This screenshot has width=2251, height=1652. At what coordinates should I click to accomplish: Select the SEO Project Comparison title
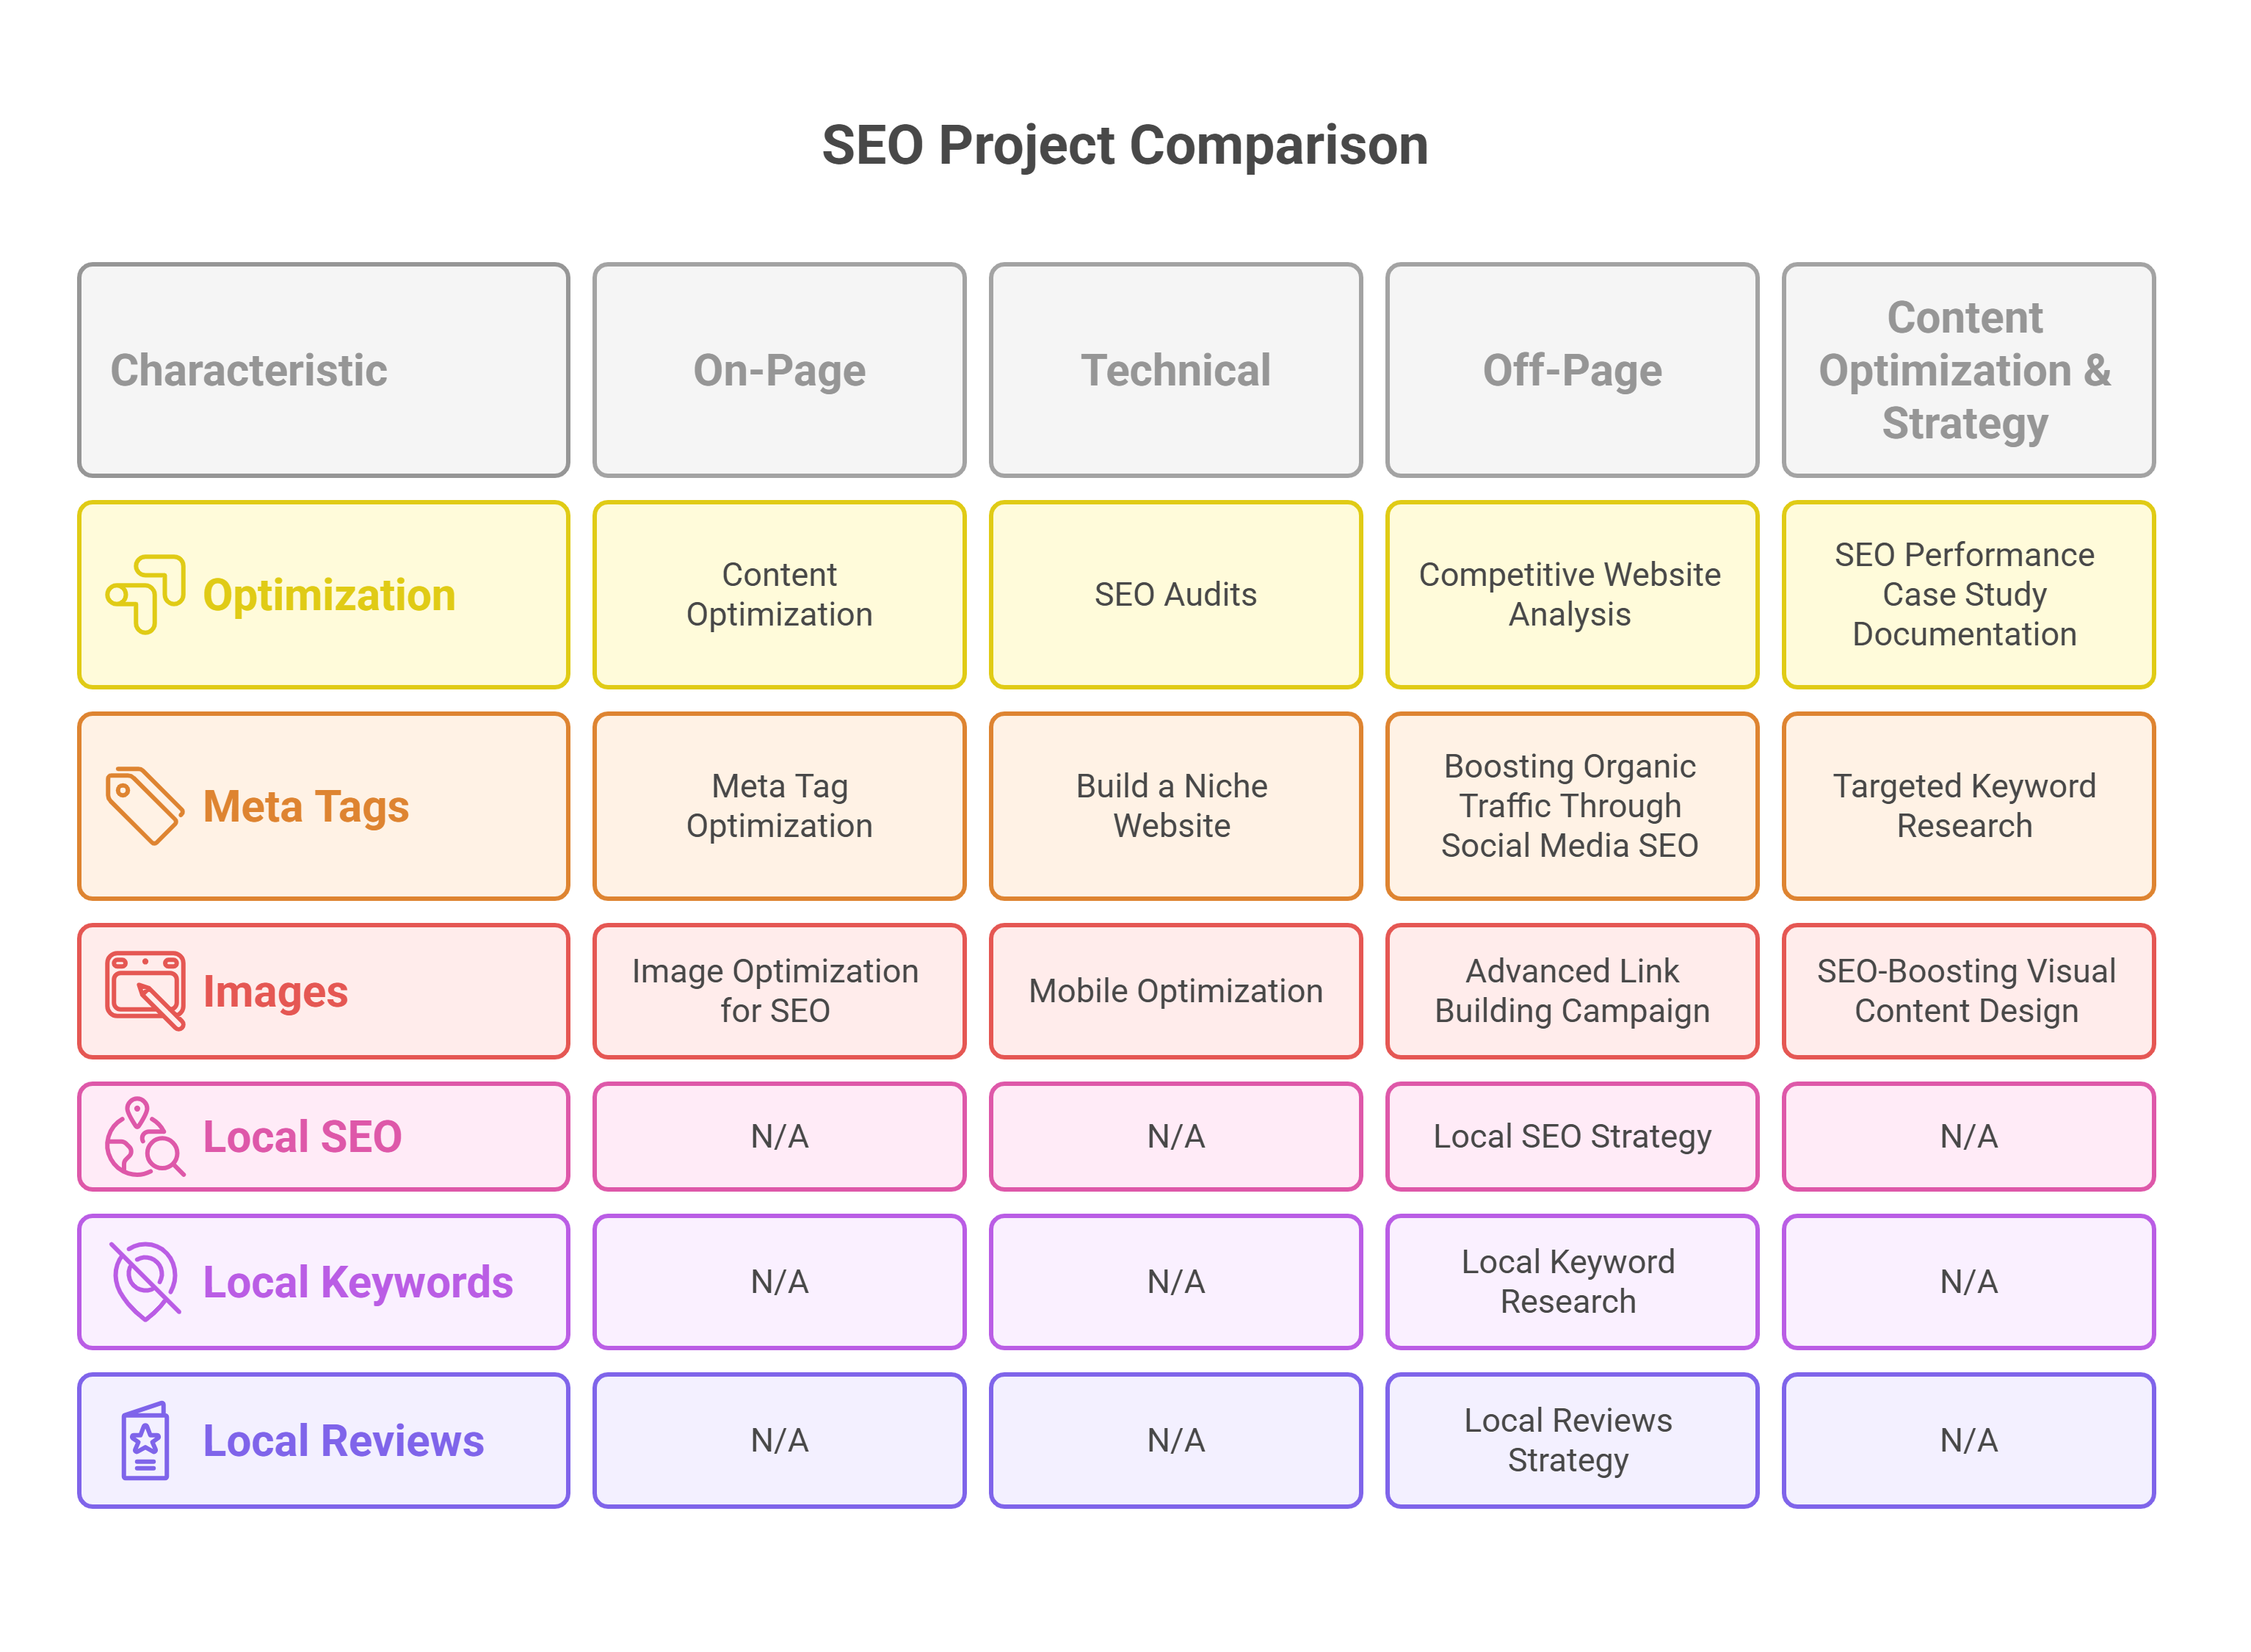pyautogui.click(x=1125, y=146)
